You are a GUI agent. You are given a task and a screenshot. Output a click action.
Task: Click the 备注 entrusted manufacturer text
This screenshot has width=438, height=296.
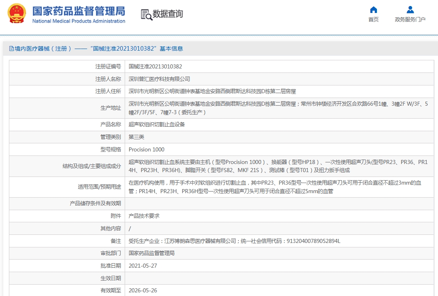pos(234,241)
